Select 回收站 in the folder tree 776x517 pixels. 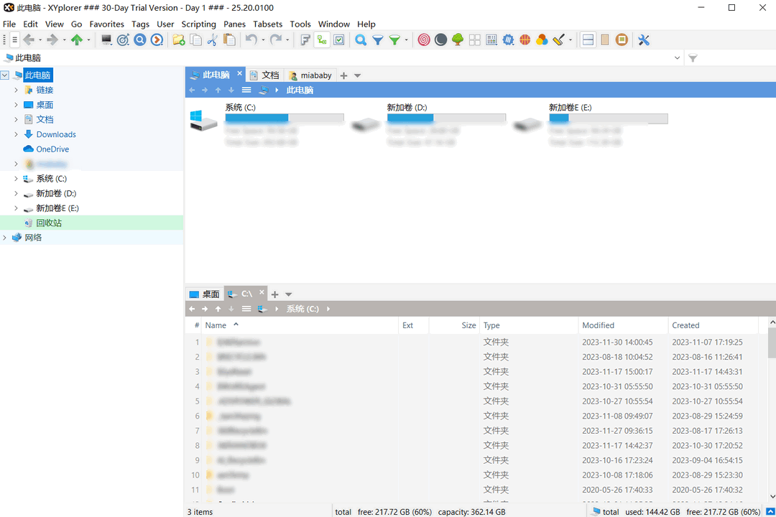coord(49,223)
